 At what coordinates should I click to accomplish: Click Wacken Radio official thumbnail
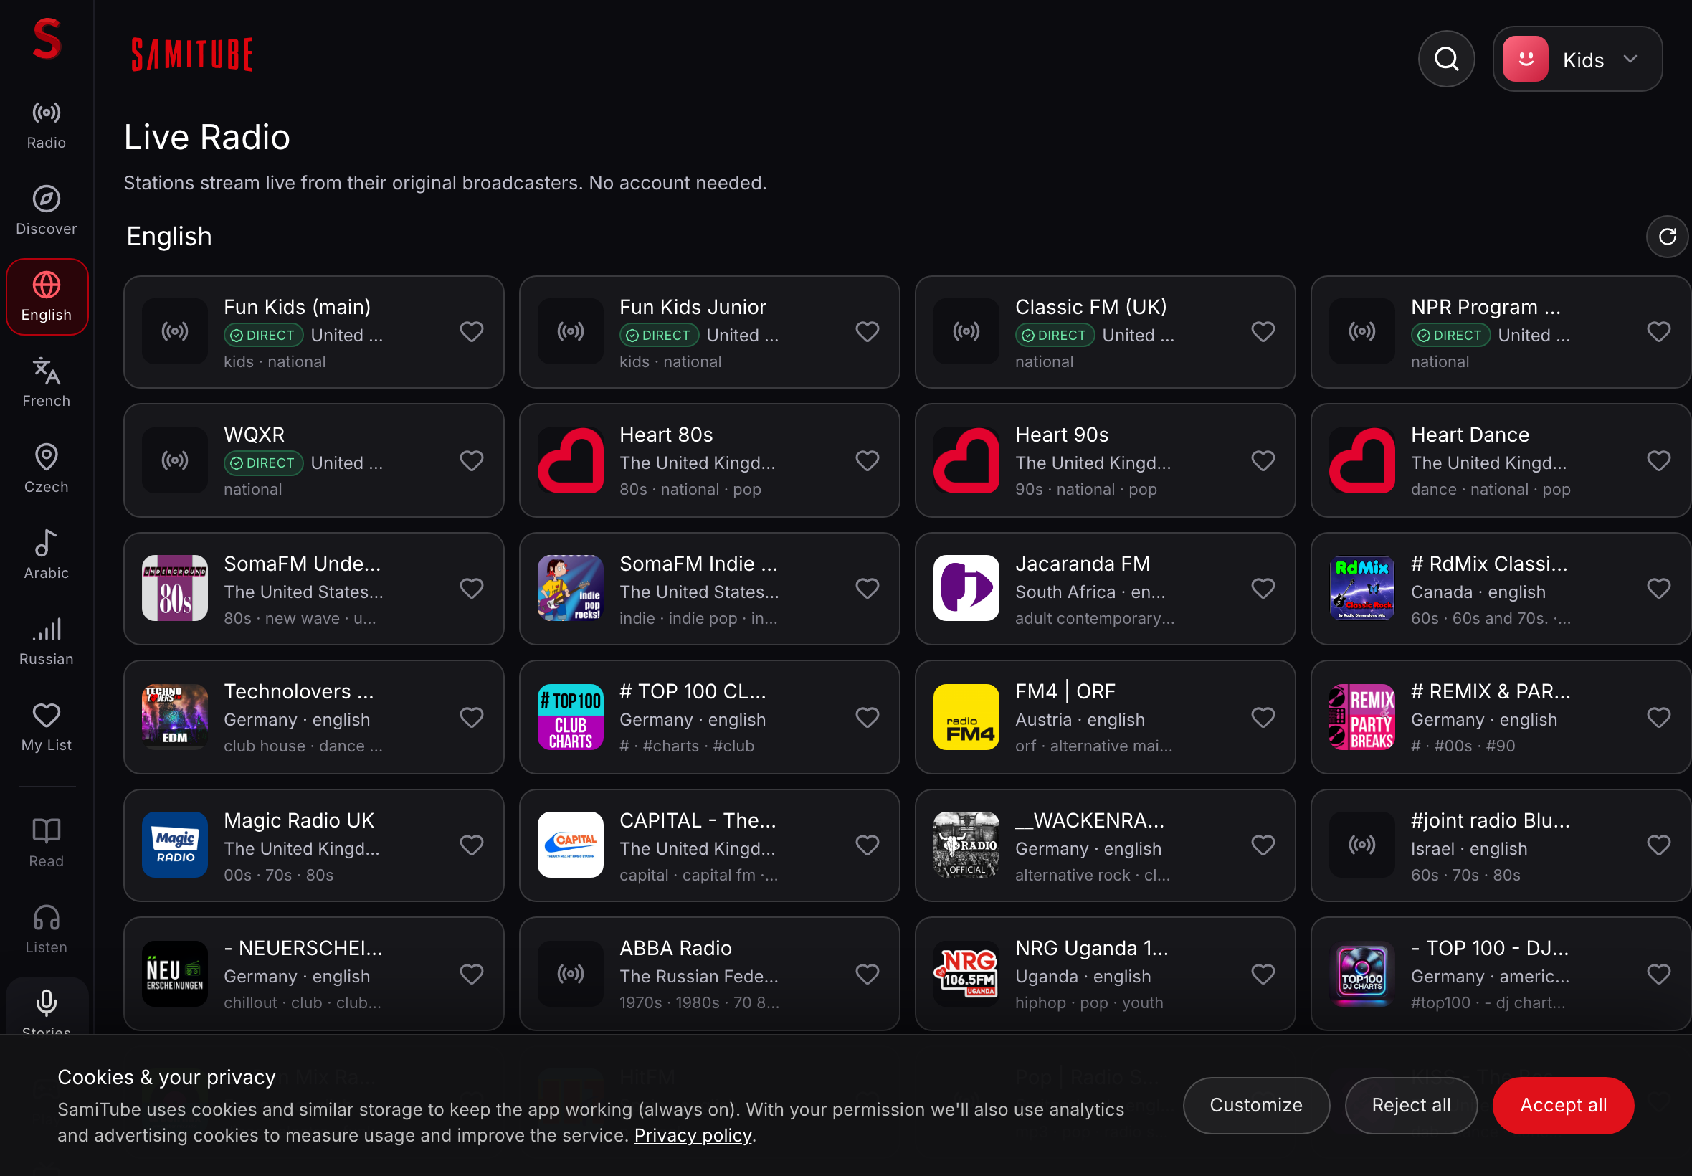[x=966, y=845]
